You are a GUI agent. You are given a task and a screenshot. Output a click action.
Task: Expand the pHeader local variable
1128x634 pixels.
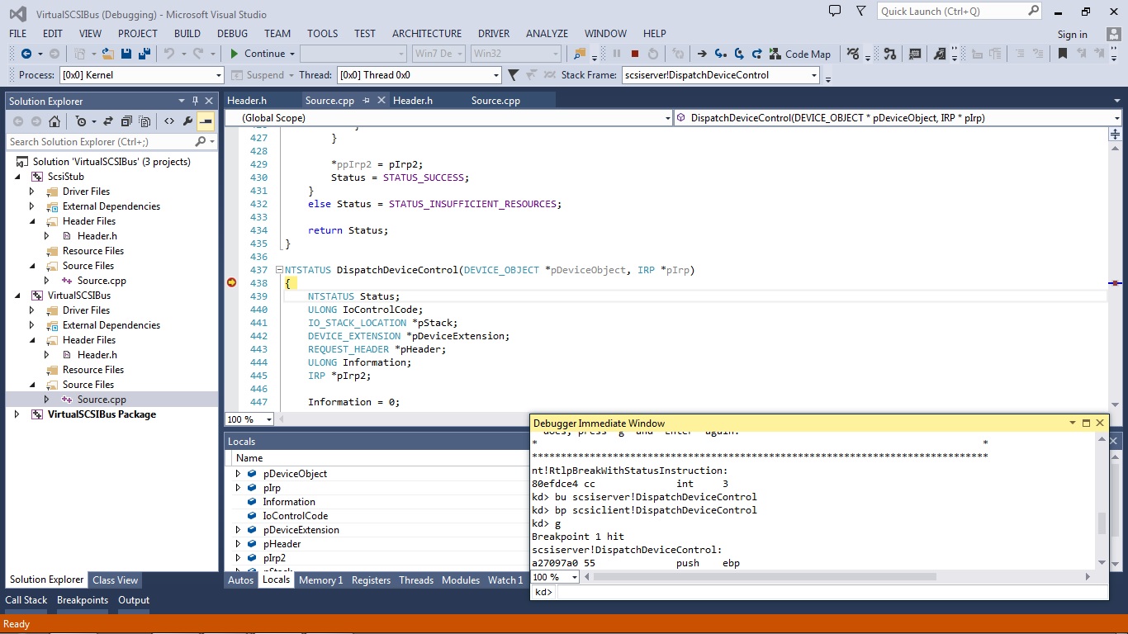point(238,544)
